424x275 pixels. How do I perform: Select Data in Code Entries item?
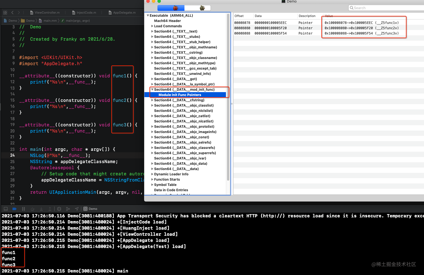[x=171, y=190]
